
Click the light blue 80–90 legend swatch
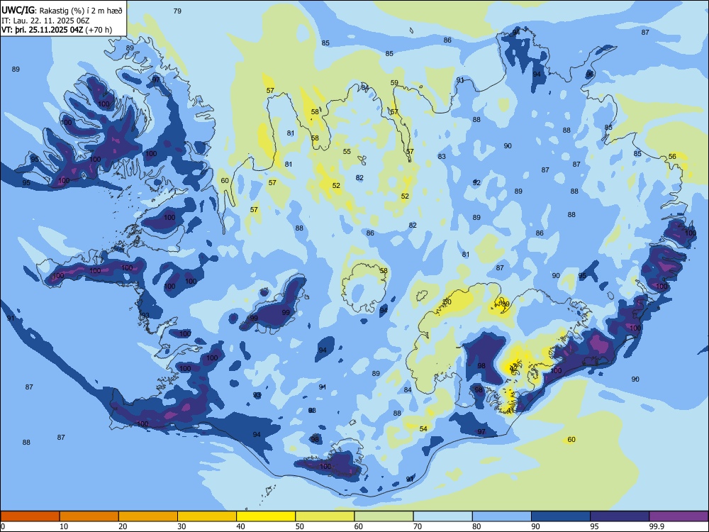(502, 516)
